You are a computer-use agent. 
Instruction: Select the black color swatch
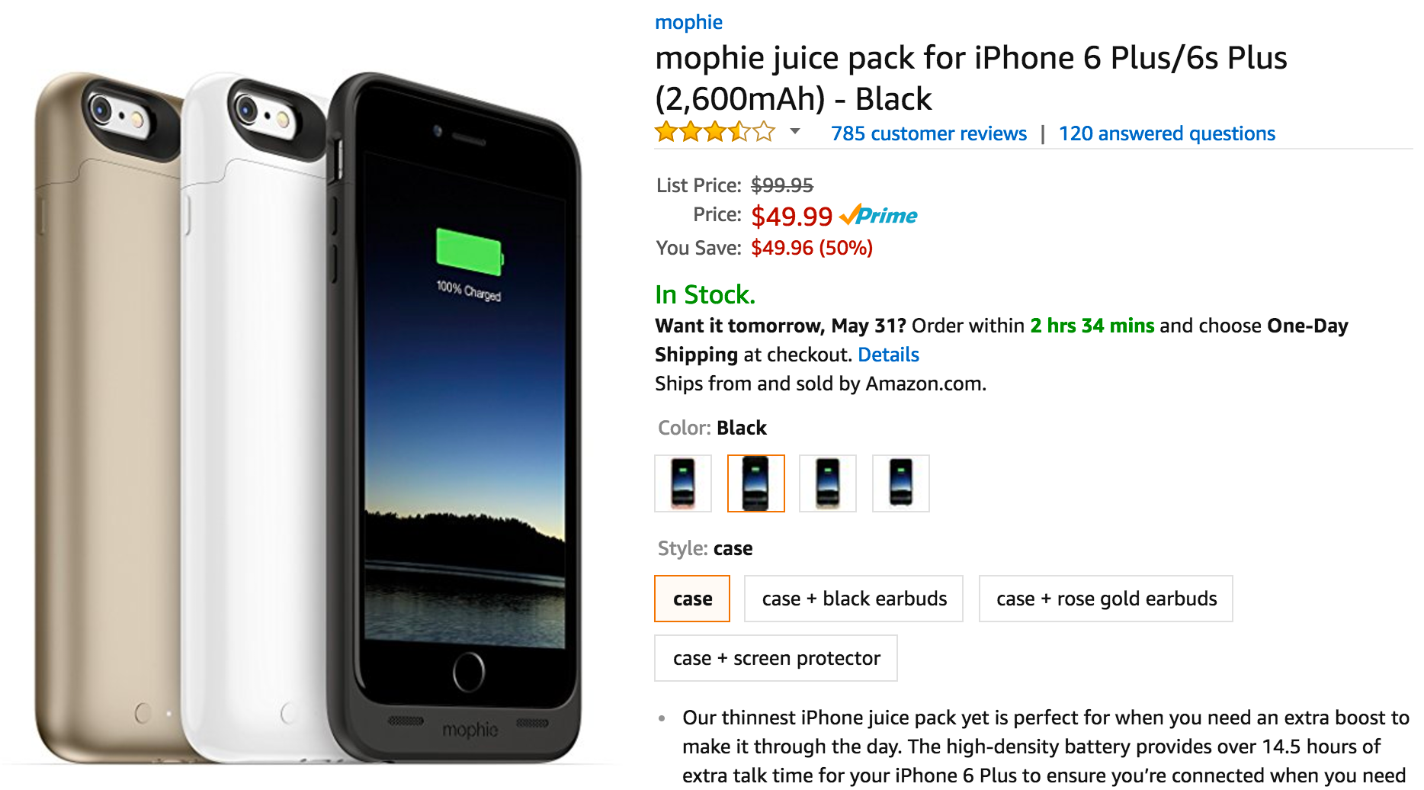(756, 483)
